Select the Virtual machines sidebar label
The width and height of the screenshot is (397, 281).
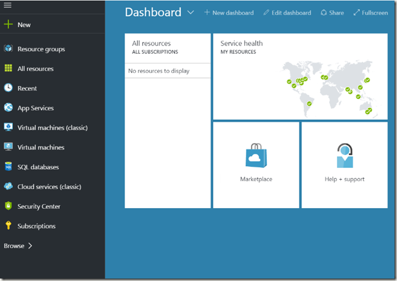point(41,148)
